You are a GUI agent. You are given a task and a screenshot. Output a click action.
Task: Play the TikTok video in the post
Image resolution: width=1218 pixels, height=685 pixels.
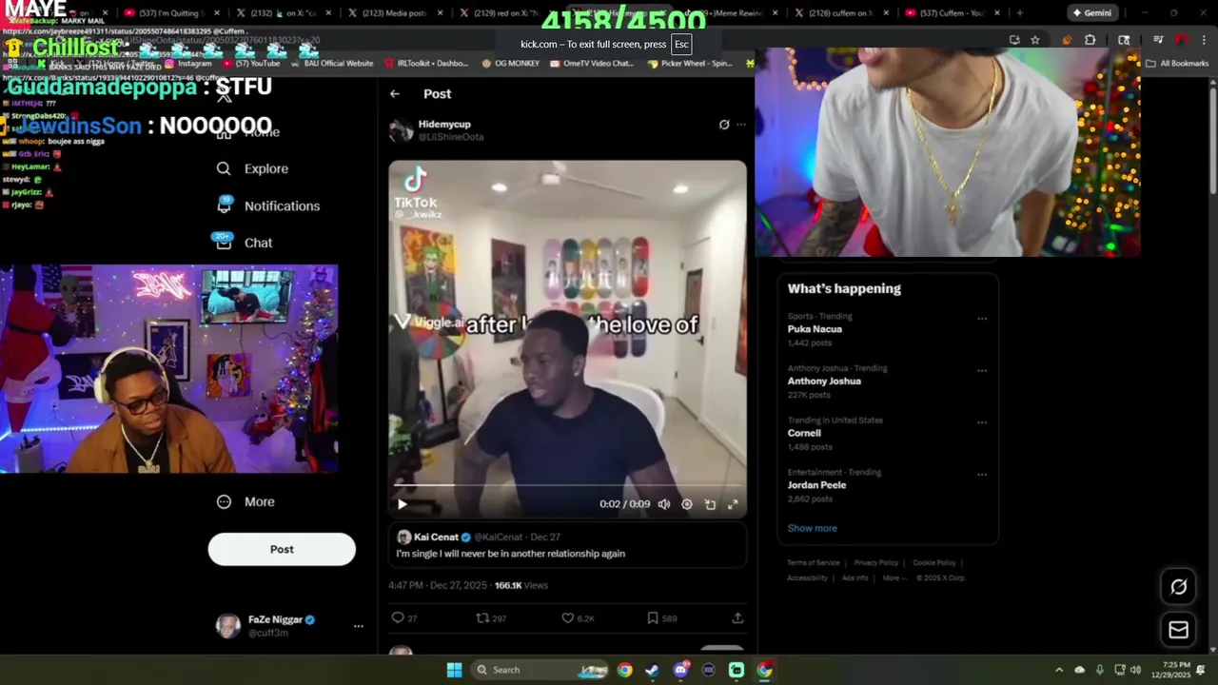402,504
